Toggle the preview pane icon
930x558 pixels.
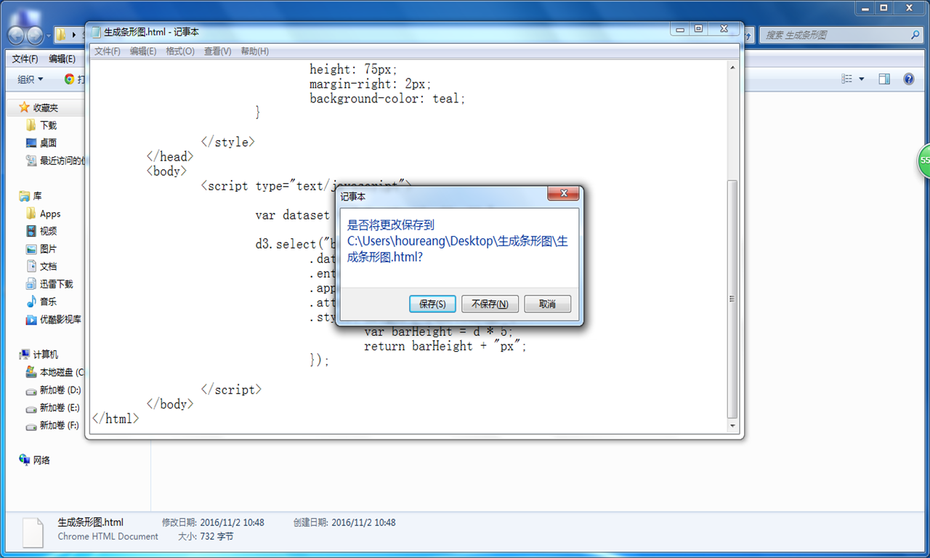[x=884, y=79]
